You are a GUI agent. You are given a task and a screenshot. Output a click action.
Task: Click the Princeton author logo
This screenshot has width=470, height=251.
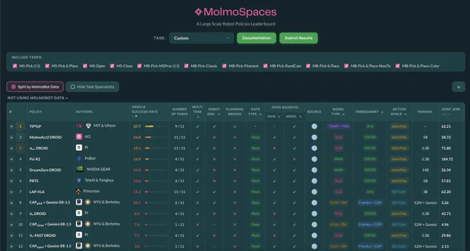79,191
